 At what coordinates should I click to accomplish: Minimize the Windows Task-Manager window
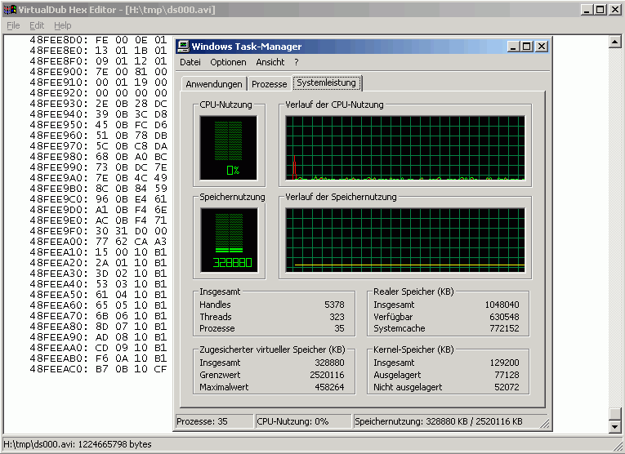[x=513, y=47]
